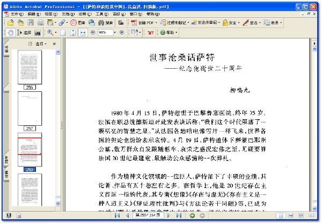The height and width of the screenshot is (224, 322).
Task: Go to the next page
Action: pyautogui.click(x=169, y=215)
